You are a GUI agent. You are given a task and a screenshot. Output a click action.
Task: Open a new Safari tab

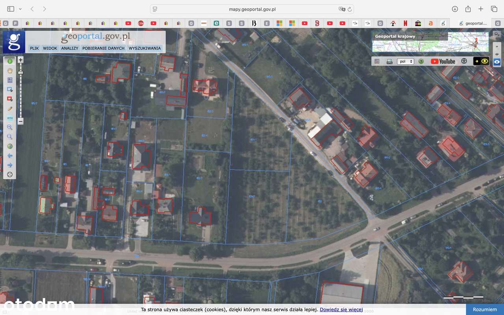(x=481, y=9)
